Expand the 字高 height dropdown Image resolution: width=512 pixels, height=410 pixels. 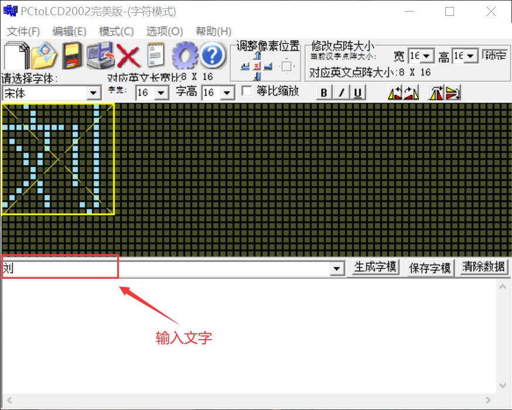(227, 93)
